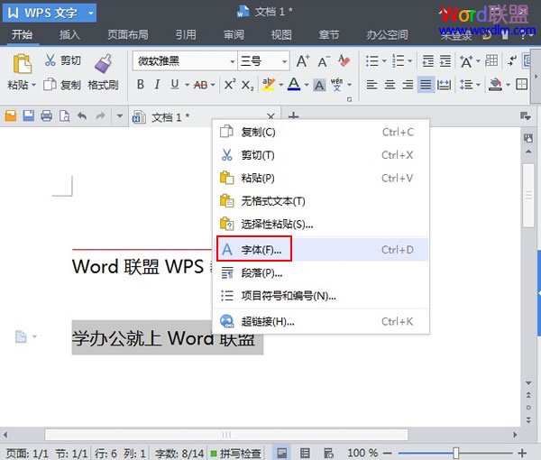Screen dimensions: 541x460
Task: Open the 引用 ribbon tab
Action: point(186,35)
